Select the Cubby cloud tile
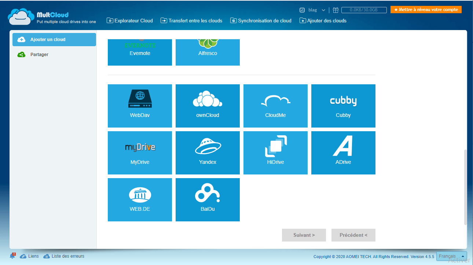 (343, 106)
